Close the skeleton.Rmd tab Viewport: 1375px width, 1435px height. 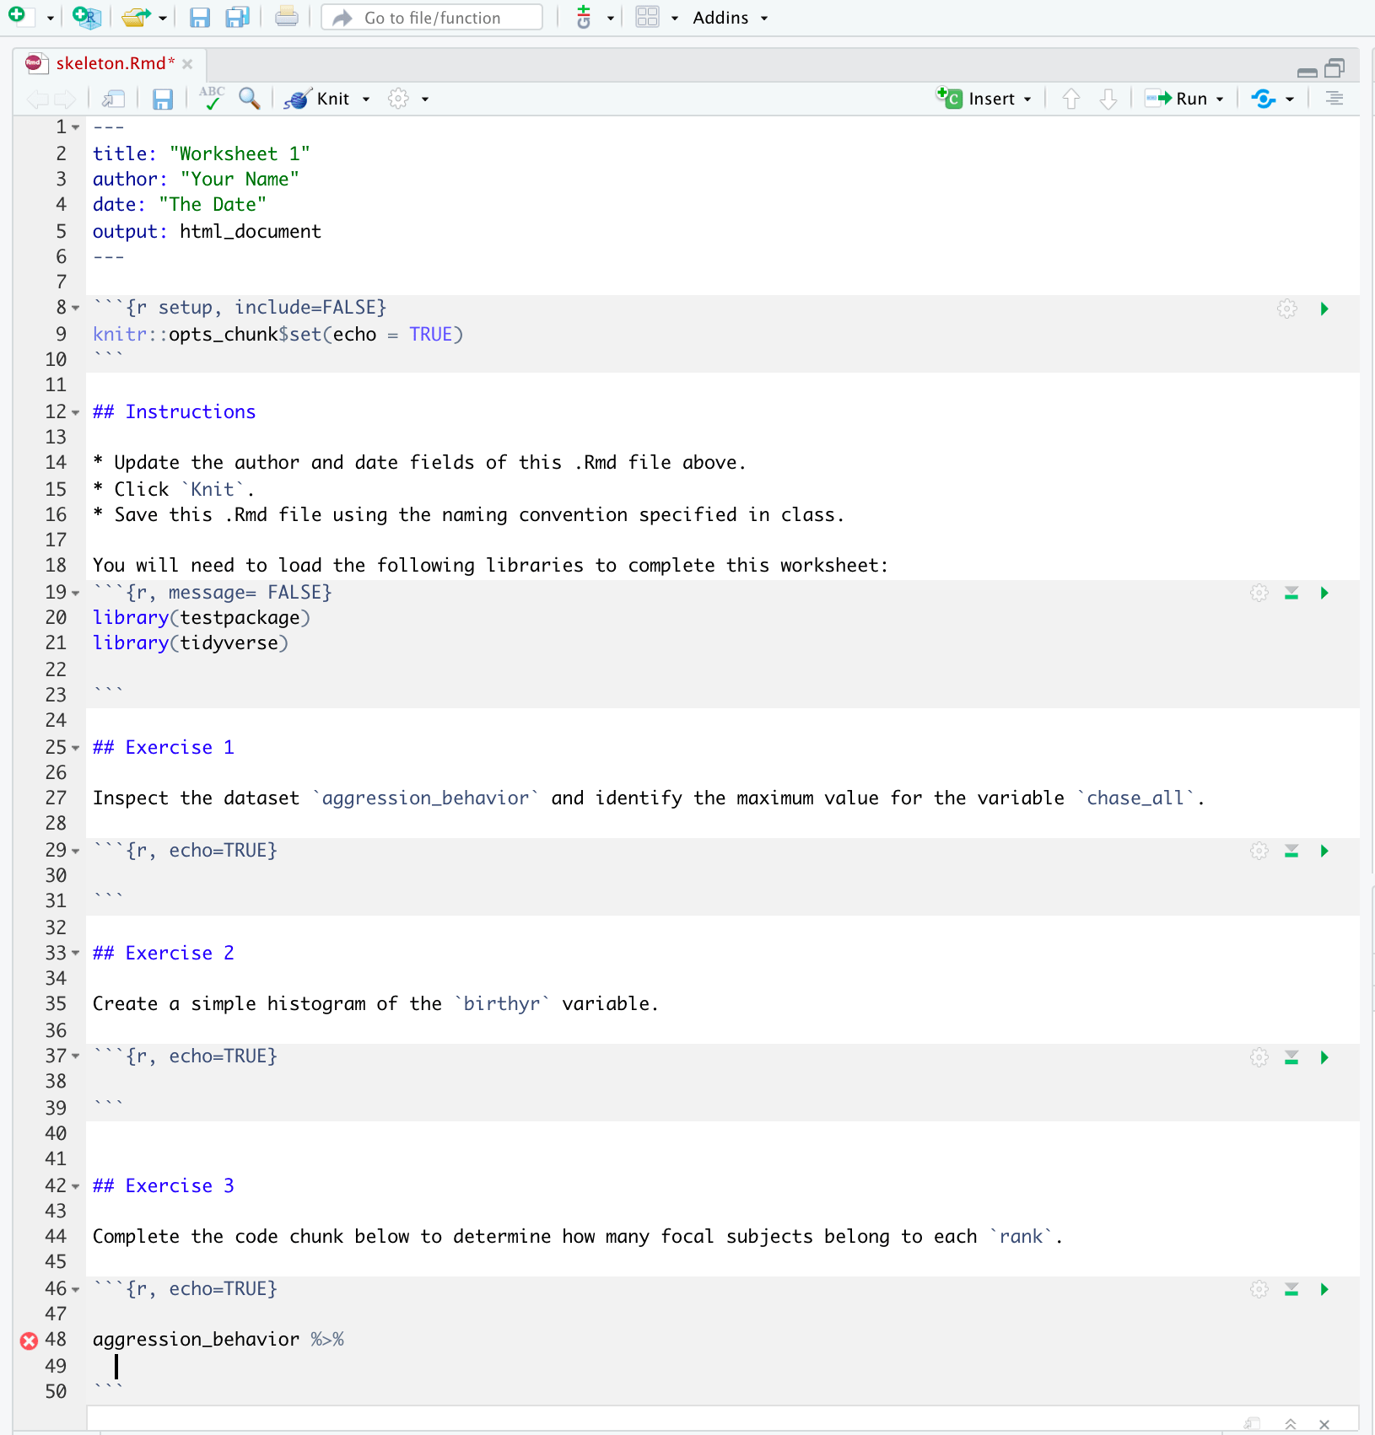187,64
